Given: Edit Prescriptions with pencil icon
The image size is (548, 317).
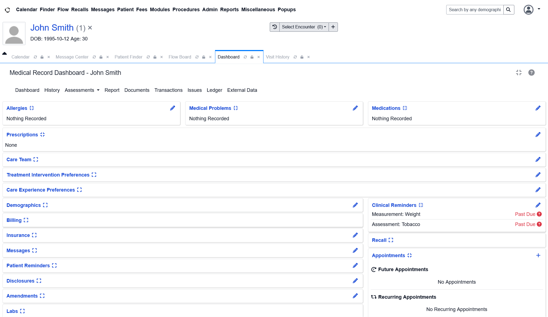Looking at the screenshot, I should (538, 135).
